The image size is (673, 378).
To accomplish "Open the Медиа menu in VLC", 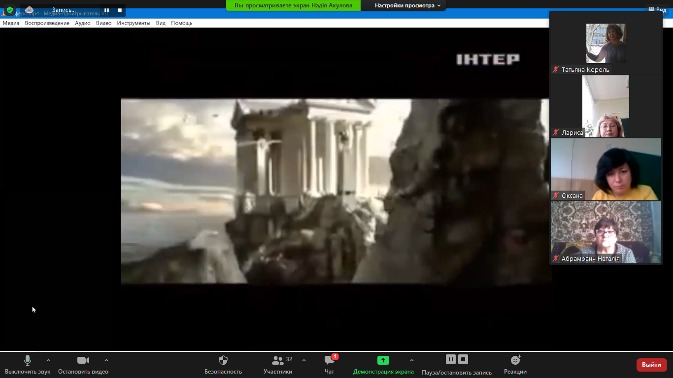I will click(x=11, y=23).
